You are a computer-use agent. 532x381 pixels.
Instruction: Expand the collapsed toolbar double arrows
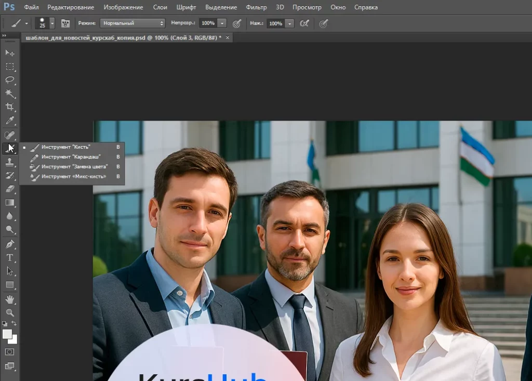point(4,35)
